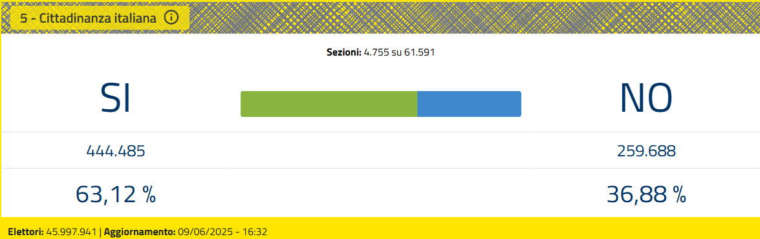Click the SI percentage 63,12 %
Screen dimensions: 760x239
(115, 194)
